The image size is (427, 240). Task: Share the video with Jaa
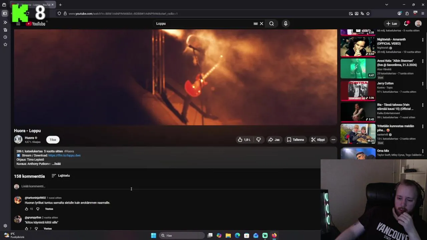pyautogui.click(x=274, y=140)
